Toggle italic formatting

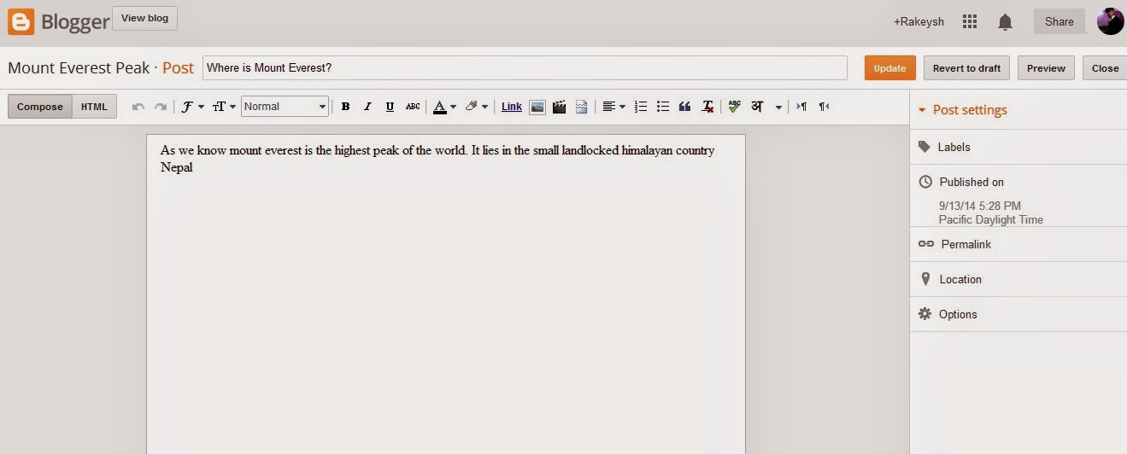tap(367, 107)
